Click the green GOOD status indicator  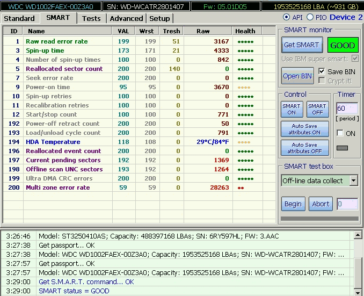point(343,45)
